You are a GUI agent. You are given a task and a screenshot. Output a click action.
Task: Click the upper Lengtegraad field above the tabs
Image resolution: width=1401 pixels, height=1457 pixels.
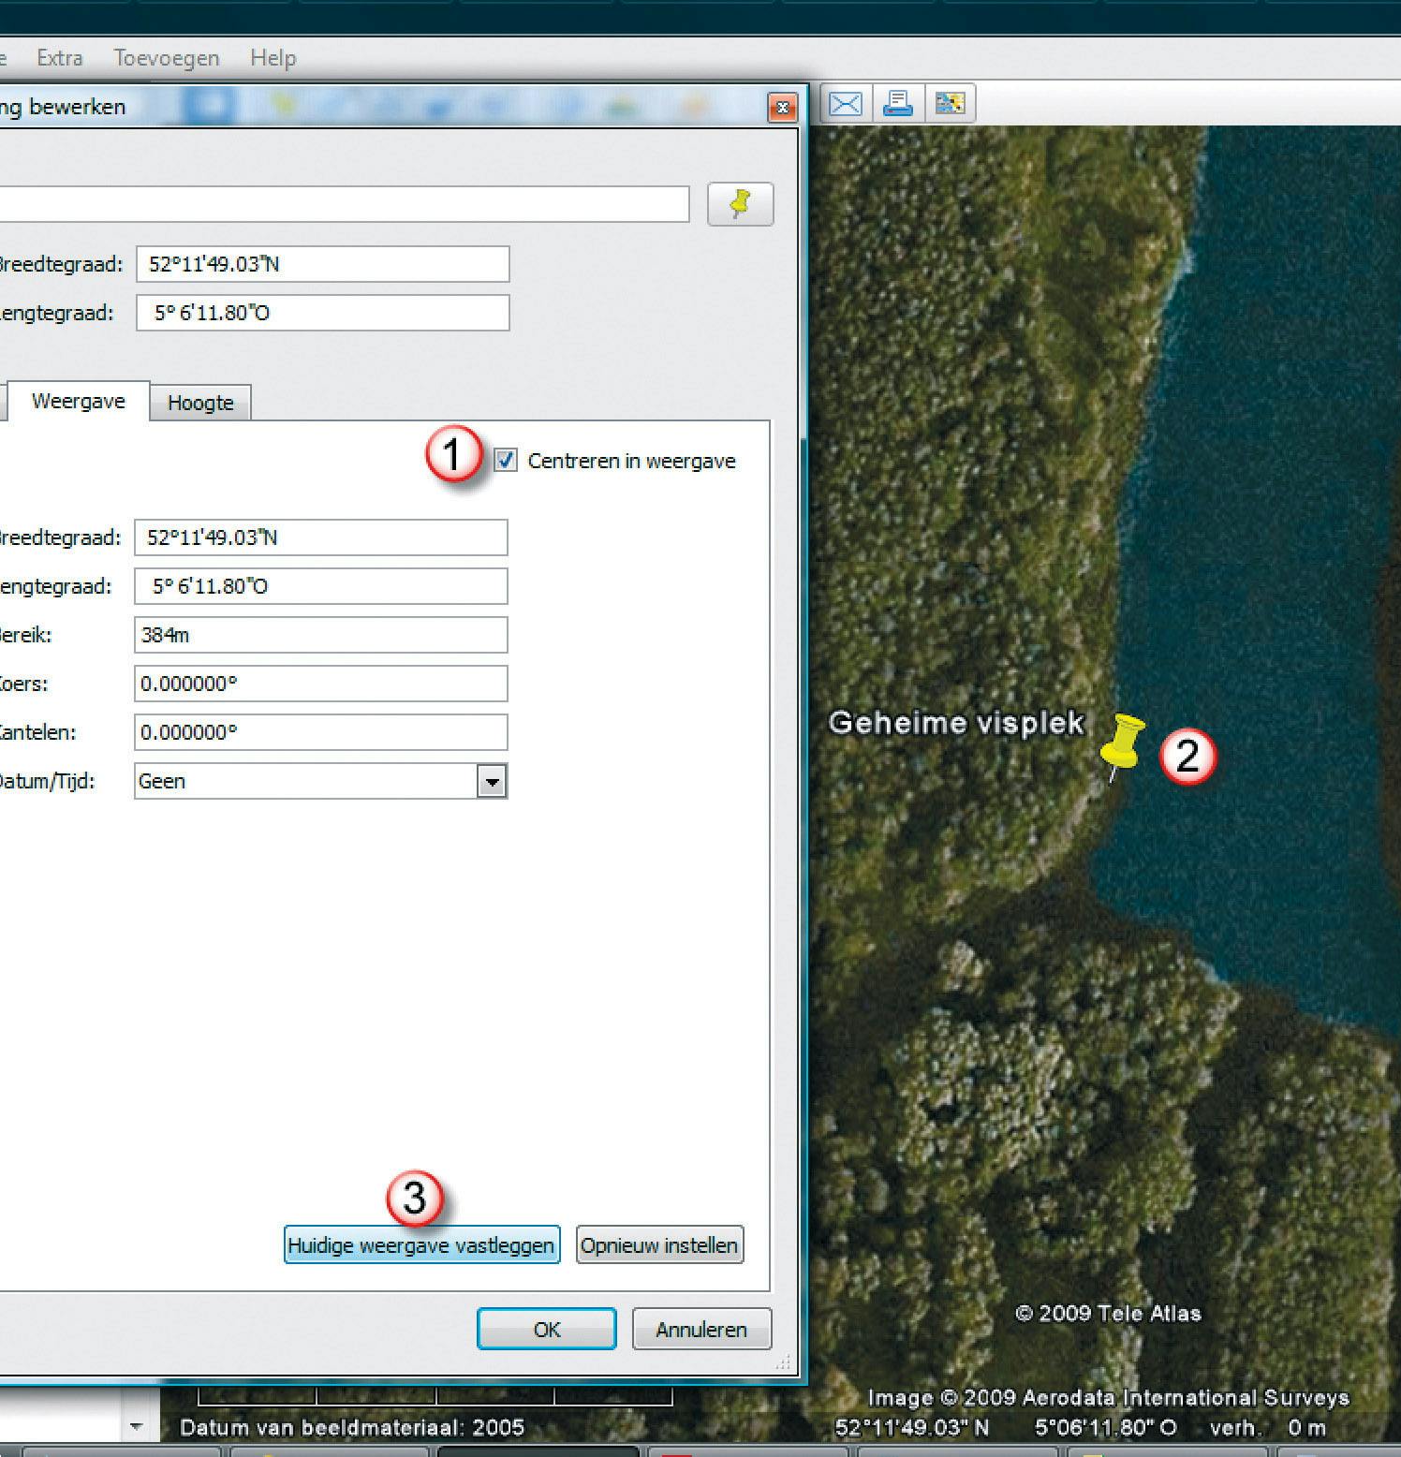323,313
